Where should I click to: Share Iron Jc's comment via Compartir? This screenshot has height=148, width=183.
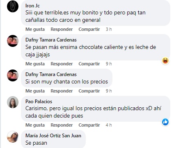pos(89,29)
